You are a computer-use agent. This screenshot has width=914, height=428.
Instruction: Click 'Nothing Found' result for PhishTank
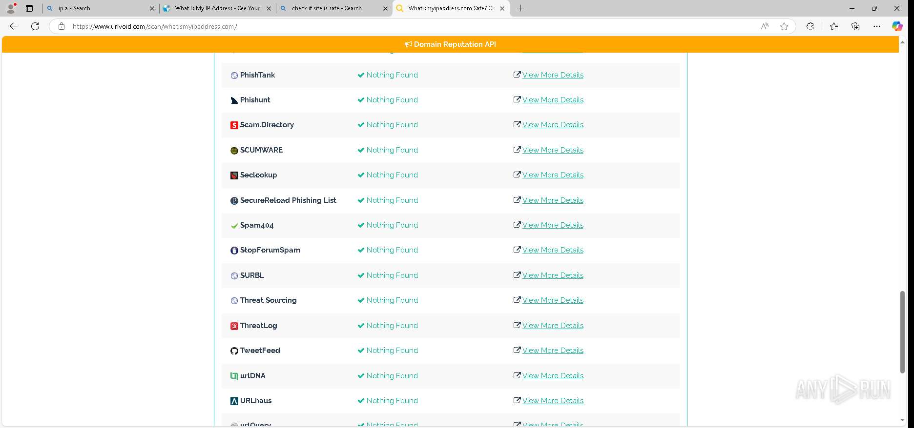click(x=392, y=75)
